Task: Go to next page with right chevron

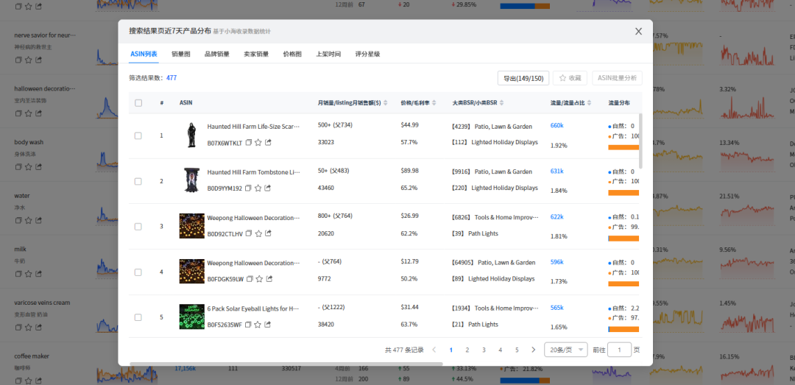Action: [534, 350]
